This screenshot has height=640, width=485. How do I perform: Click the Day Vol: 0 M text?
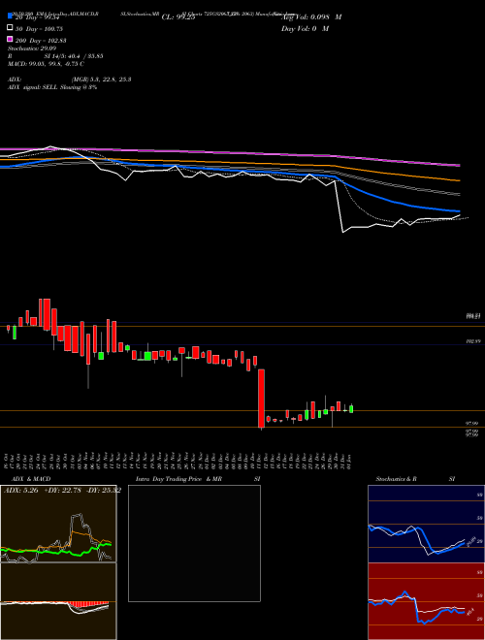tap(305, 28)
